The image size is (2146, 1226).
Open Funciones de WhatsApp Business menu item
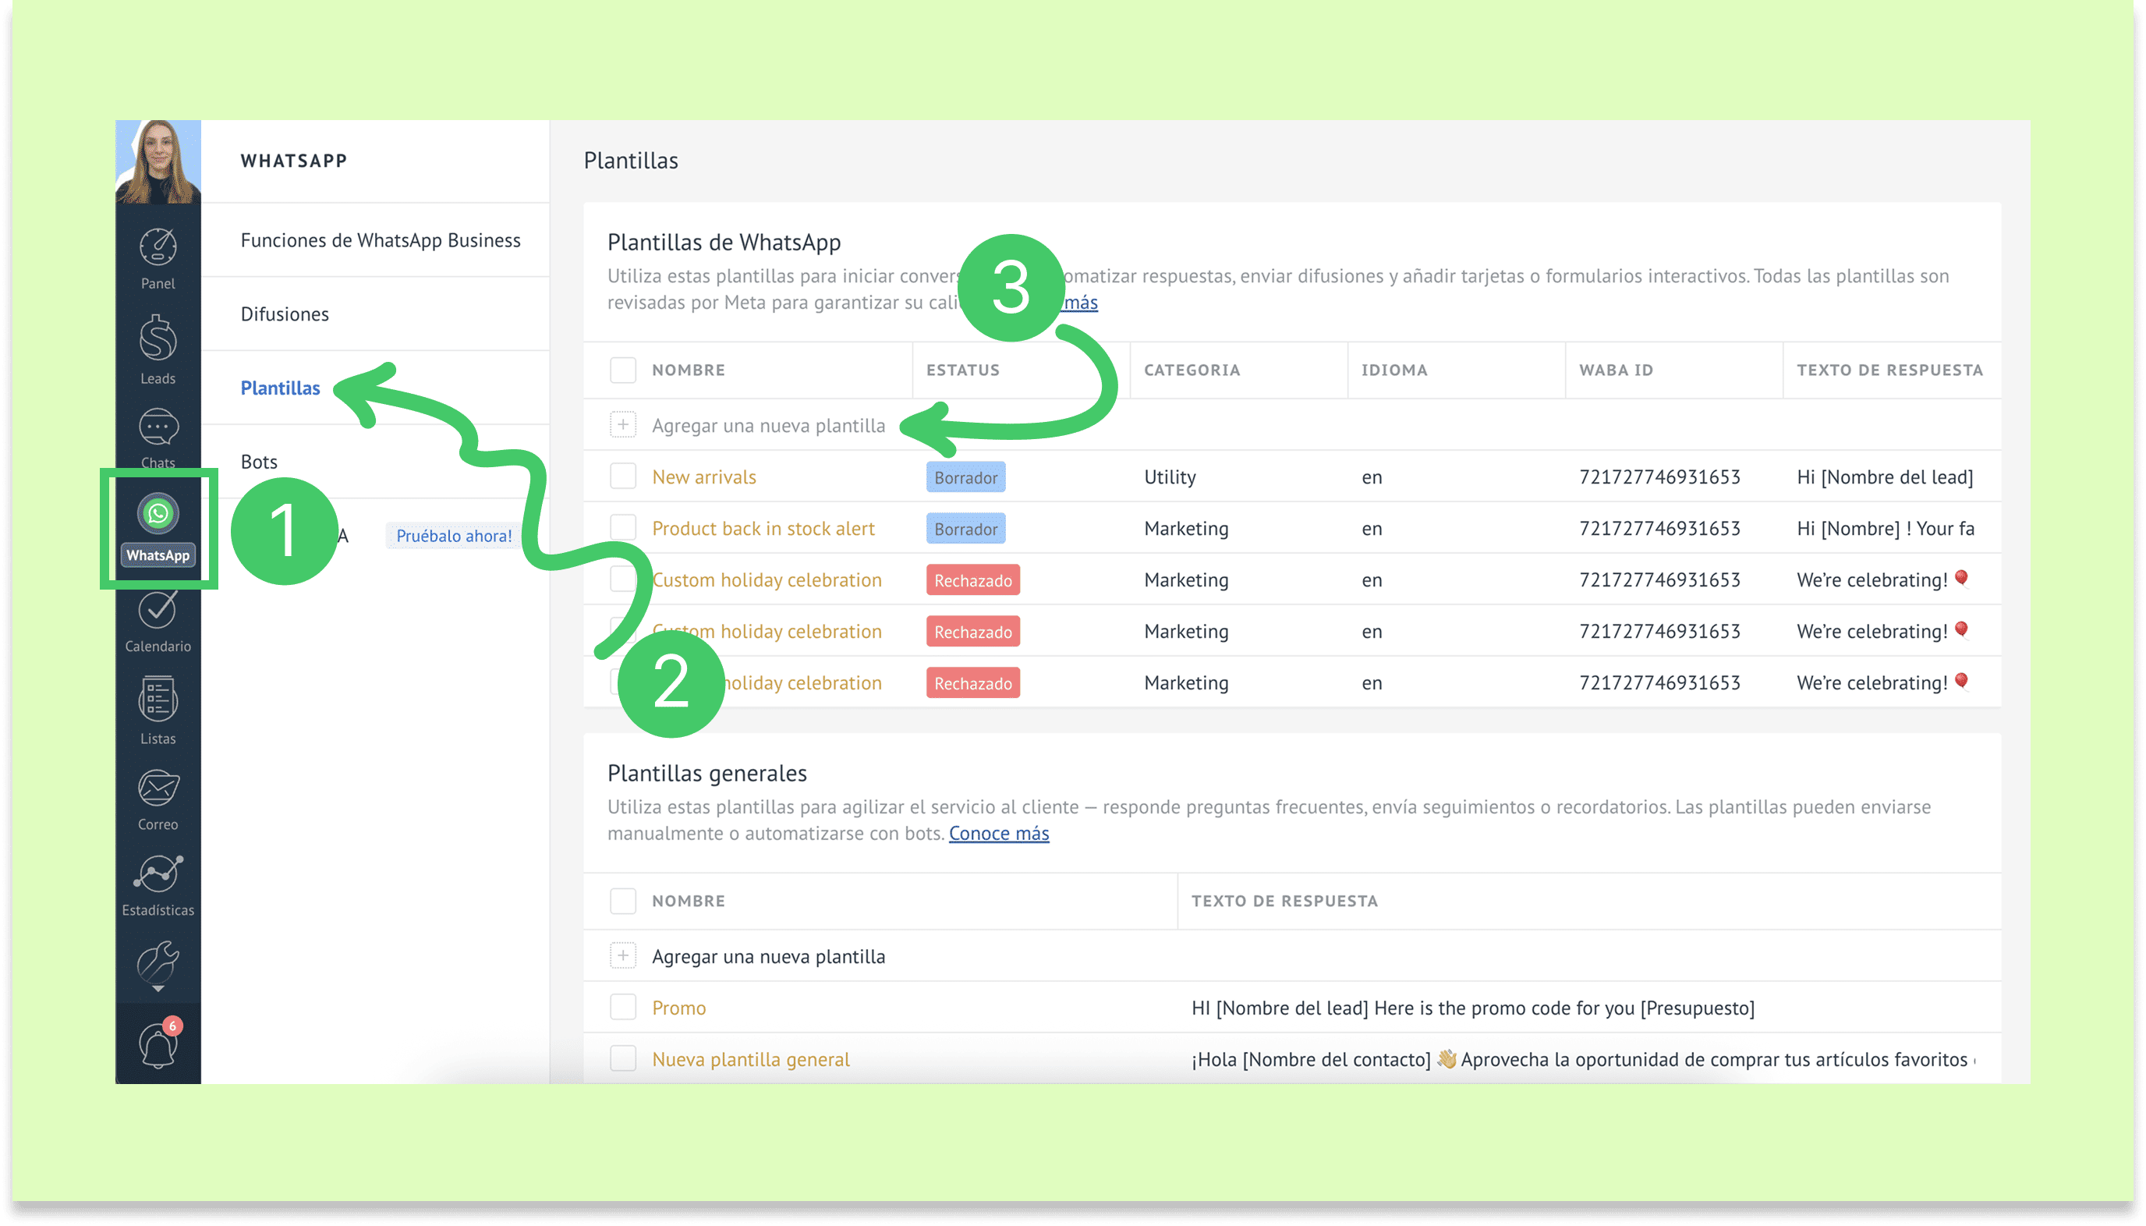(380, 241)
